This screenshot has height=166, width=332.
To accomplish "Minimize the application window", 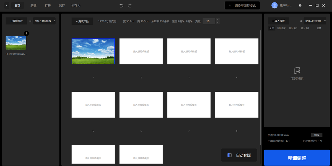I will click(x=311, y=6).
